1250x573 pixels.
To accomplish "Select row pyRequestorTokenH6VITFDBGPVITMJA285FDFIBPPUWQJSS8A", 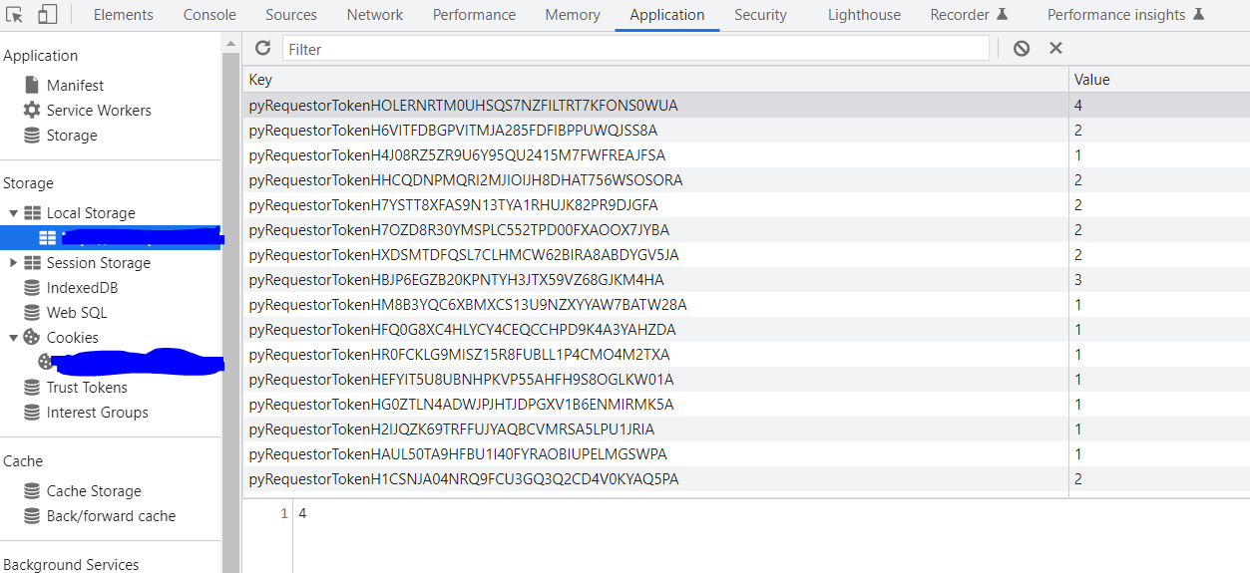I will tap(746, 130).
